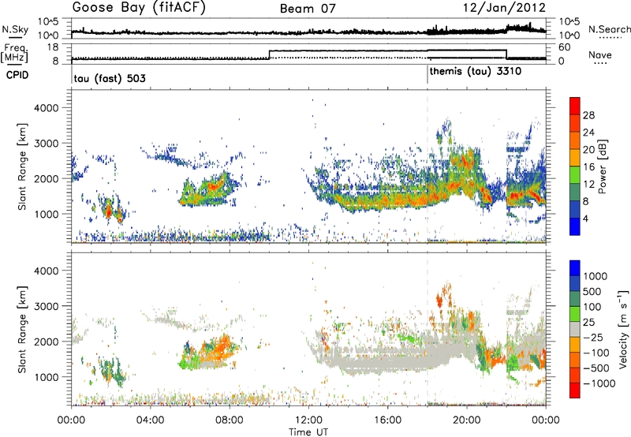Click the blue bottom of the power colorbar
The width and height of the screenshot is (631, 437).
tap(575, 226)
